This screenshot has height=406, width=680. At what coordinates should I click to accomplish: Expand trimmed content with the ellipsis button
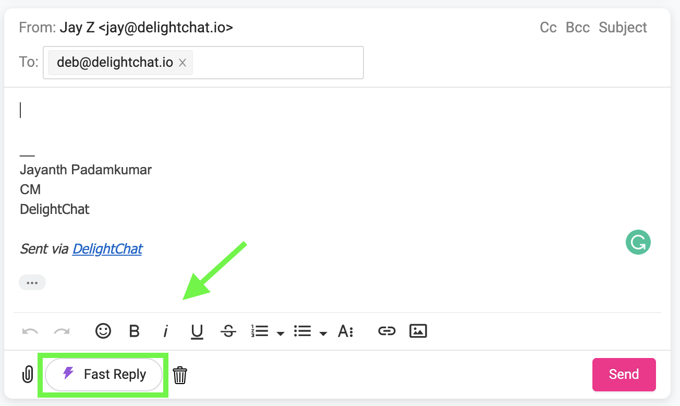click(32, 282)
